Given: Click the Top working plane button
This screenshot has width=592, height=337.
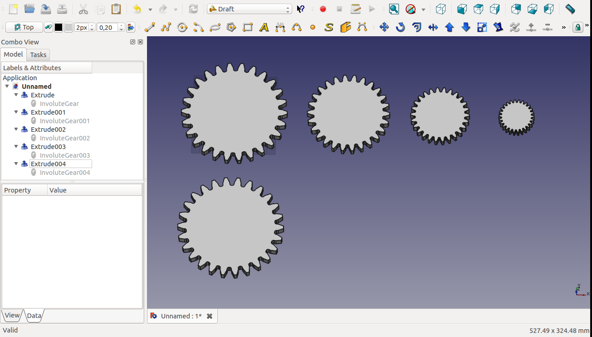Looking at the screenshot, I should tap(24, 28).
